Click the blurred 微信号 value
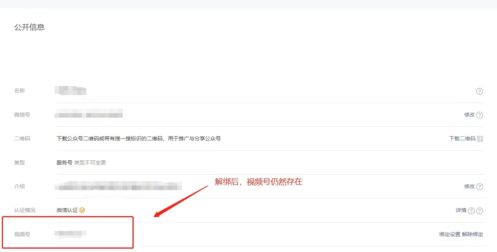The height and width of the screenshot is (252, 497). click(89, 114)
